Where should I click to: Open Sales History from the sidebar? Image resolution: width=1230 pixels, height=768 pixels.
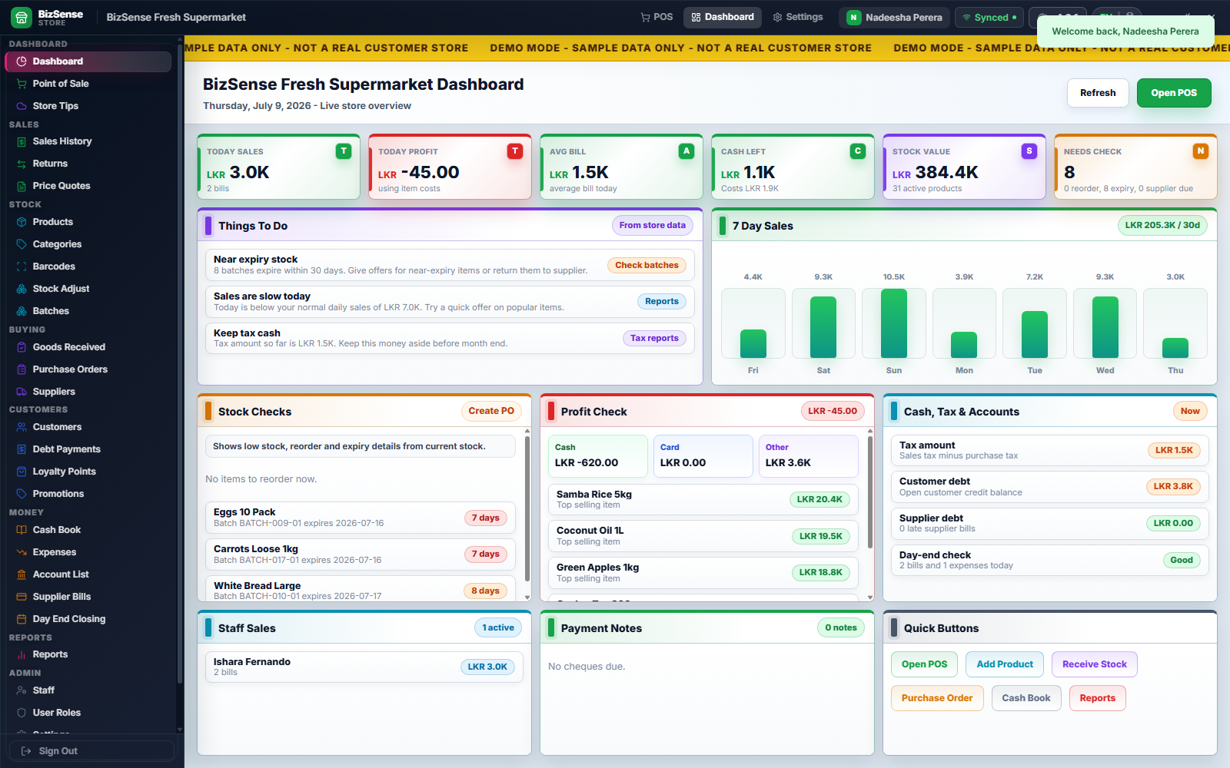coord(88,141)
